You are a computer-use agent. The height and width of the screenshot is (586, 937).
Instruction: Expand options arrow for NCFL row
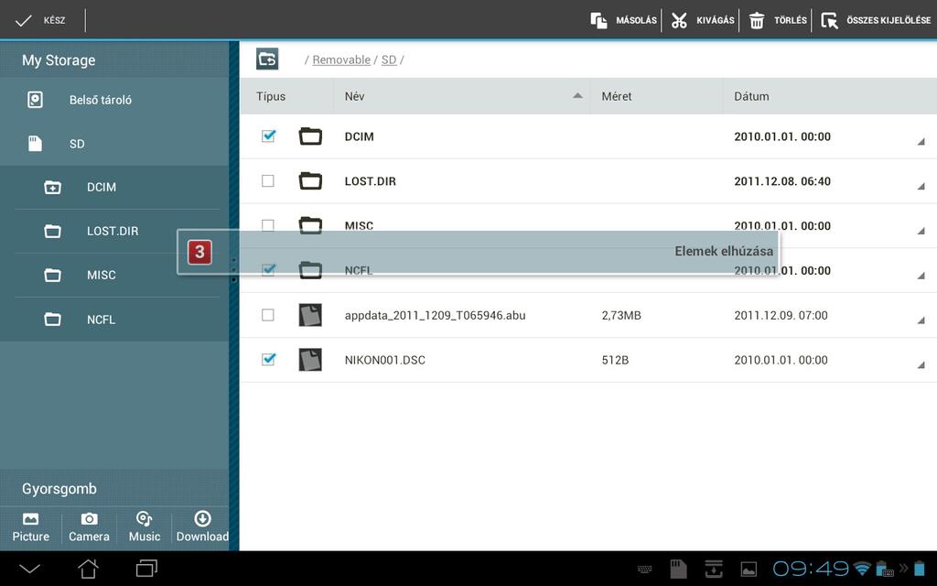[921, 276]
